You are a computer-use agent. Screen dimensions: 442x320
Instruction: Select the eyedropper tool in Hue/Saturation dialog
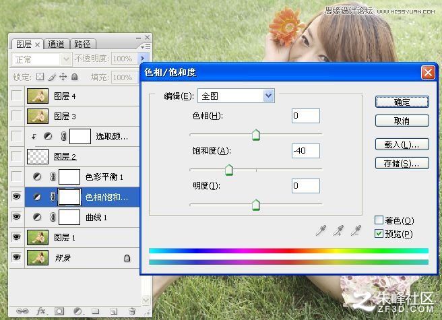tap(321, 230)
